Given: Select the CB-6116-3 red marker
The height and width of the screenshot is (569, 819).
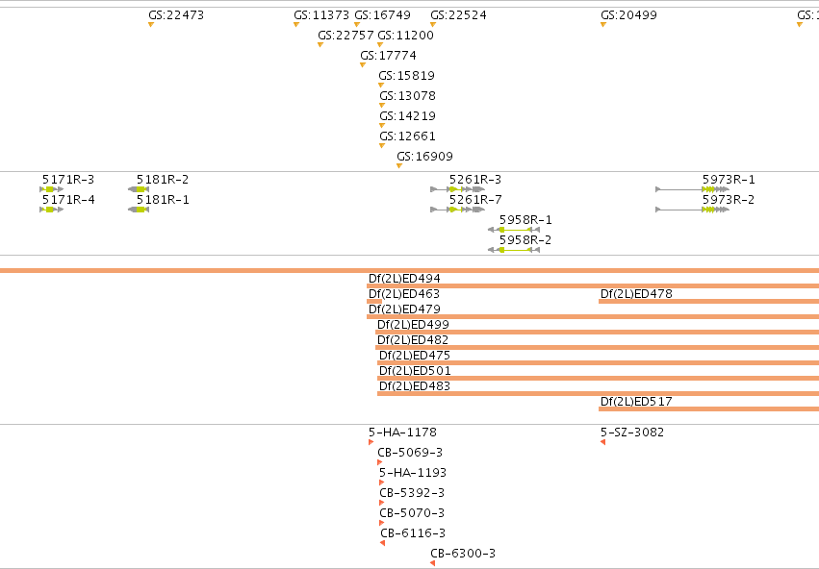Looking at the screenshot, I should coord(382,543).
